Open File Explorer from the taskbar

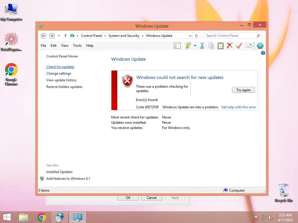[24, 217]
